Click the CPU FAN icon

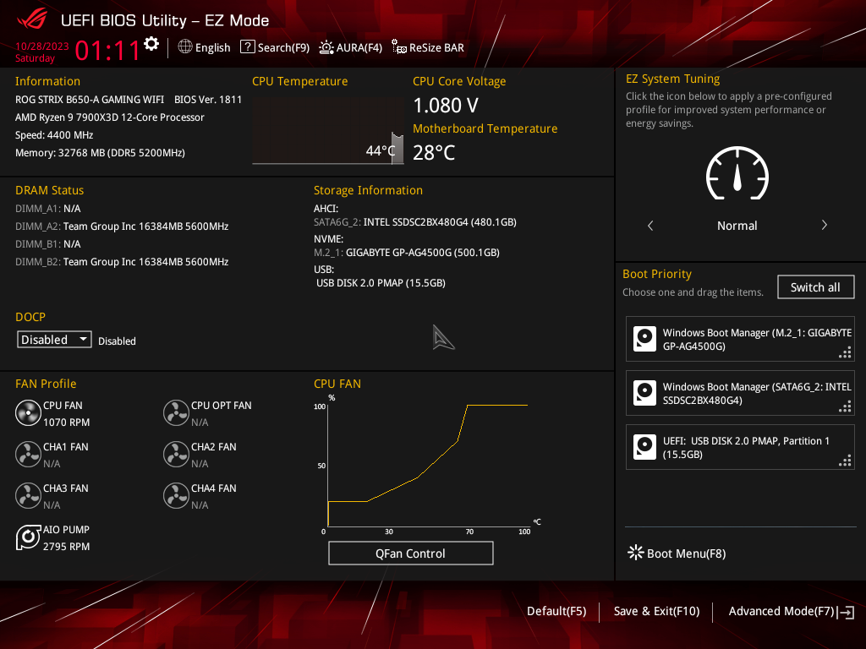28,413
